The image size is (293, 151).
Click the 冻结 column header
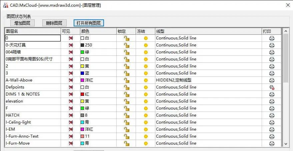(x=145, y=31)
